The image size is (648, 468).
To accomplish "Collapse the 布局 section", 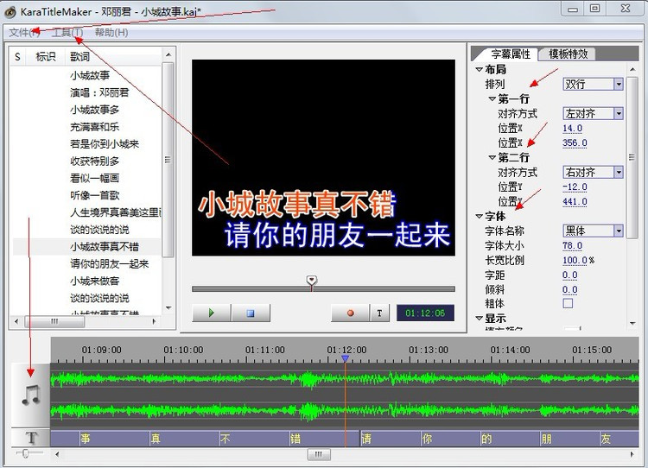I will [479, 69].
